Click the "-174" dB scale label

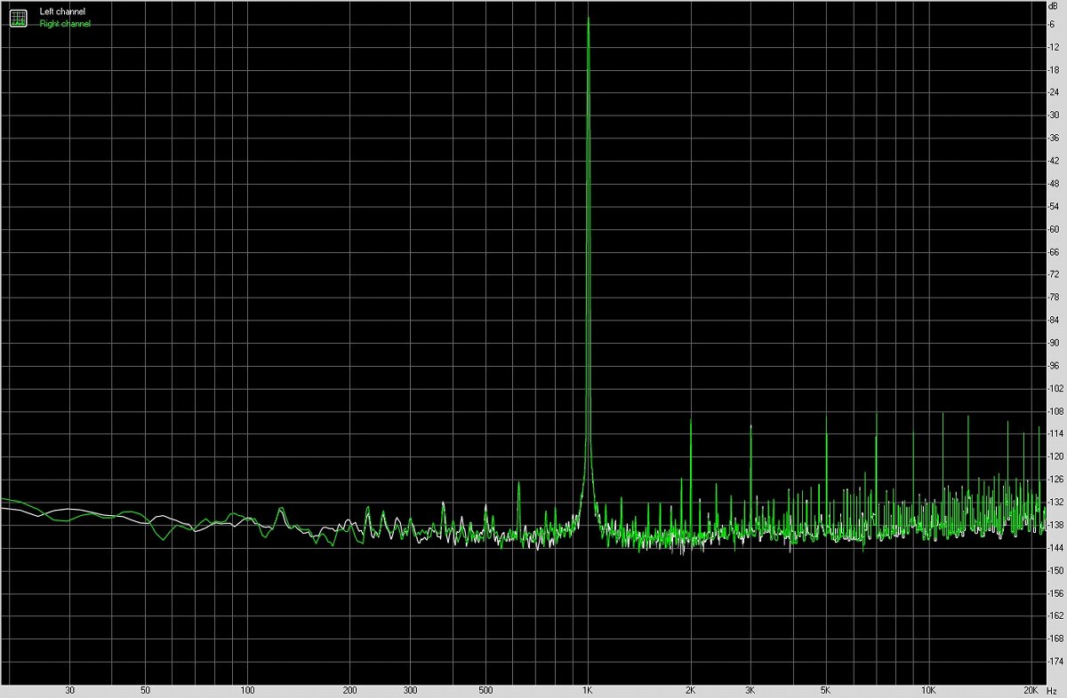pos(1056,662)
